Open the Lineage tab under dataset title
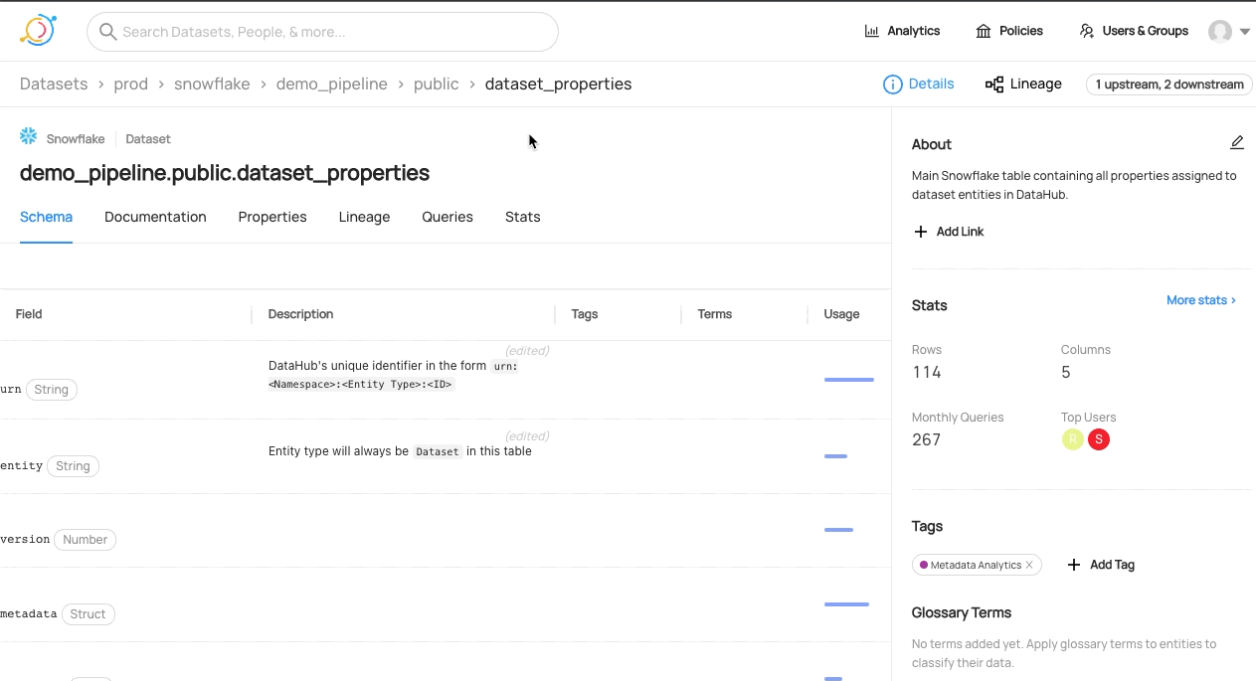 (x=364, y=217)
